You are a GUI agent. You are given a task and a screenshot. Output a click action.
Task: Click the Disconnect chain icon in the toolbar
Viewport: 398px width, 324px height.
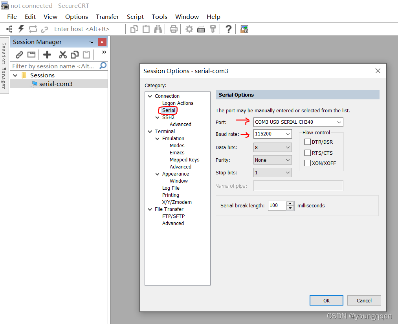(x=44, y=29)
